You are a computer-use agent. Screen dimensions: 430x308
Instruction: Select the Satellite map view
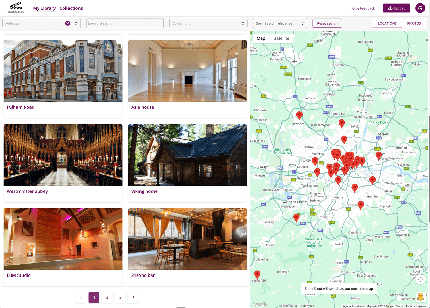pyautogui.click(x=281, y=38)
